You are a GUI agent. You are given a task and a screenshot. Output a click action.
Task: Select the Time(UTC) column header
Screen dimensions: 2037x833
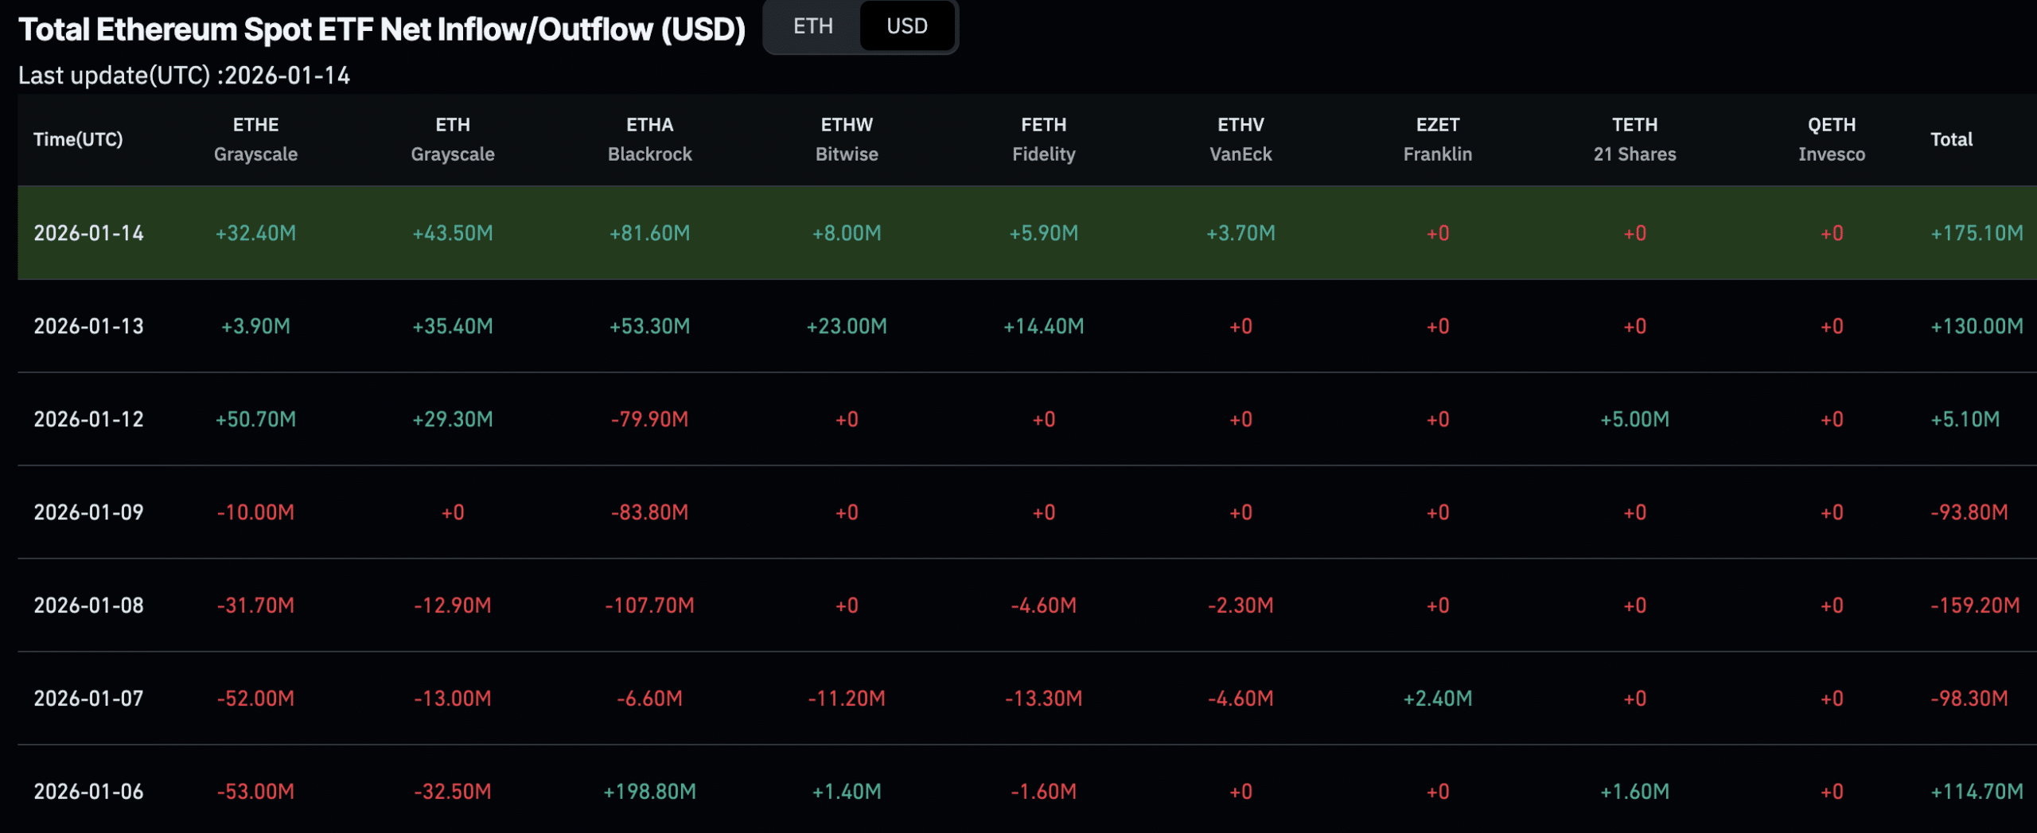79,139
